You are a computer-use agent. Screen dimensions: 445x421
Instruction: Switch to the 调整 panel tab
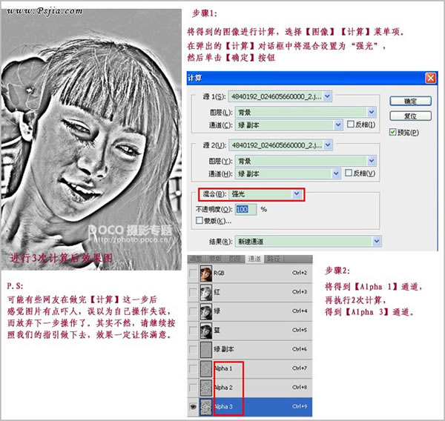pyautogui.click(x=196, y=259)
